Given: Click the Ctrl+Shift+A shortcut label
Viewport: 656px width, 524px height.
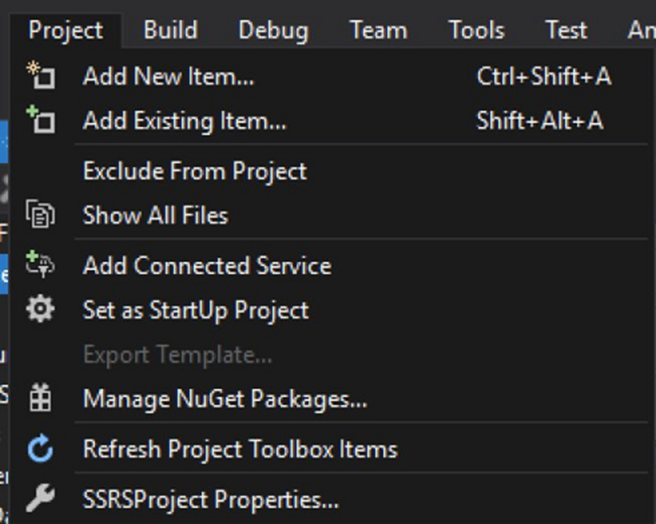Looking at the screenshot, I should coord(543,76).
